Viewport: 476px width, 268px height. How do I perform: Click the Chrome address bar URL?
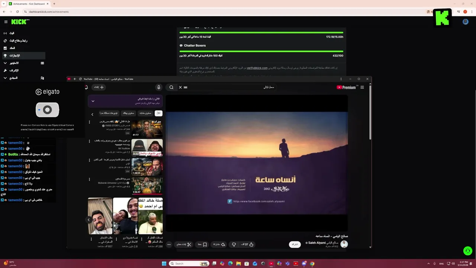(49, 12)
